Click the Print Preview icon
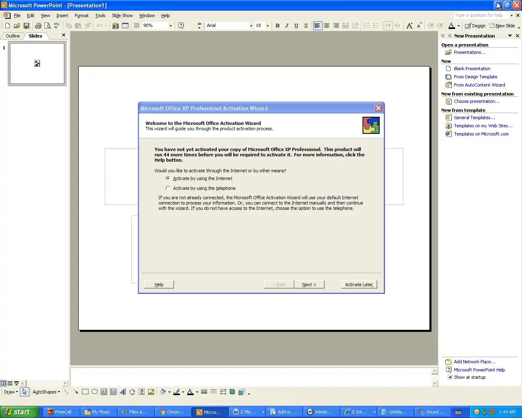This screenshot has height=418, width=522. point(47,26)
